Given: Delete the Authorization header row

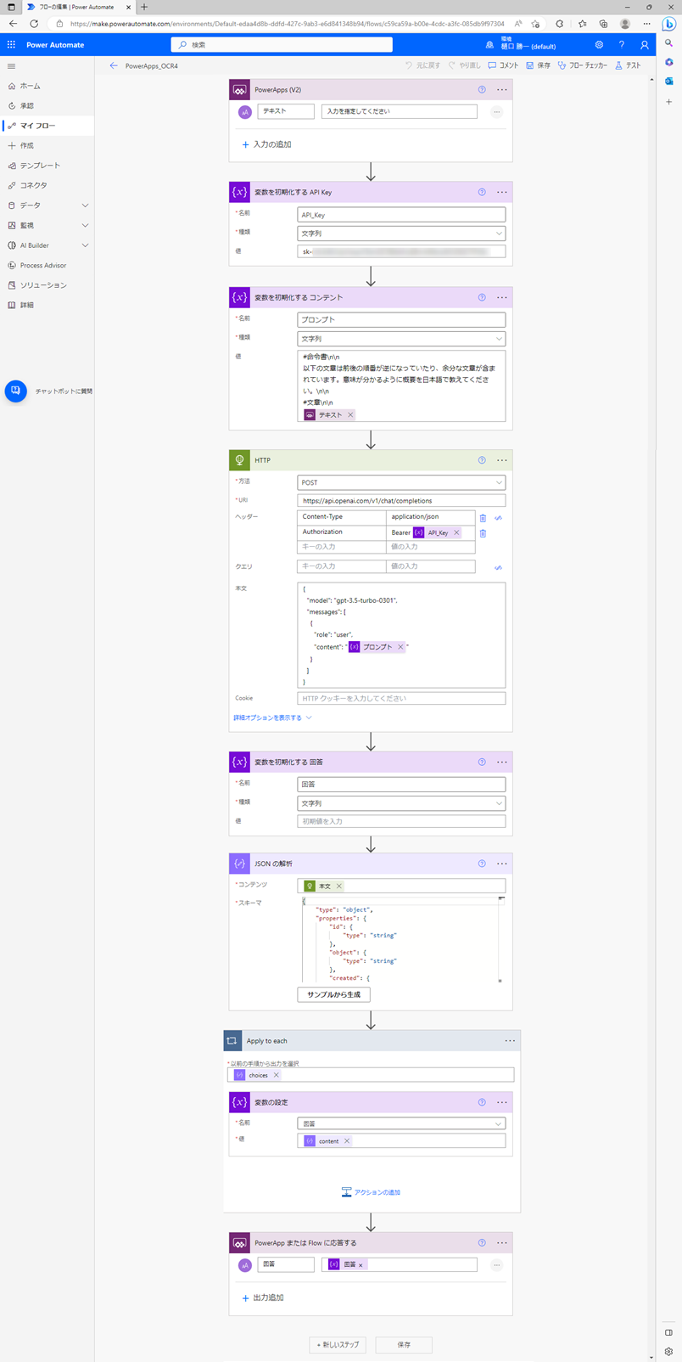Looking at the screenshot, I should tap(483, 533).
